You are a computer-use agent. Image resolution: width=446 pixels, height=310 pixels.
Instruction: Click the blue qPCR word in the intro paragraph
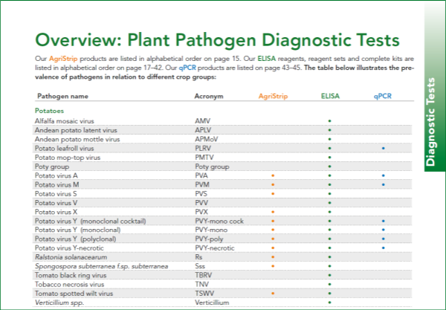pyautogui.click(x=187, y=68)
